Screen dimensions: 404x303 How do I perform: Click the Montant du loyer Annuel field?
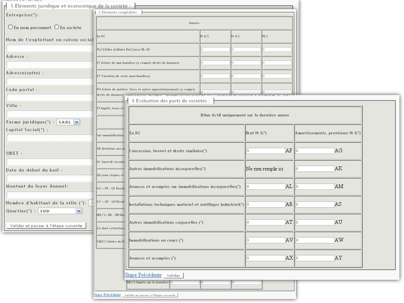[x=50, y=195]
